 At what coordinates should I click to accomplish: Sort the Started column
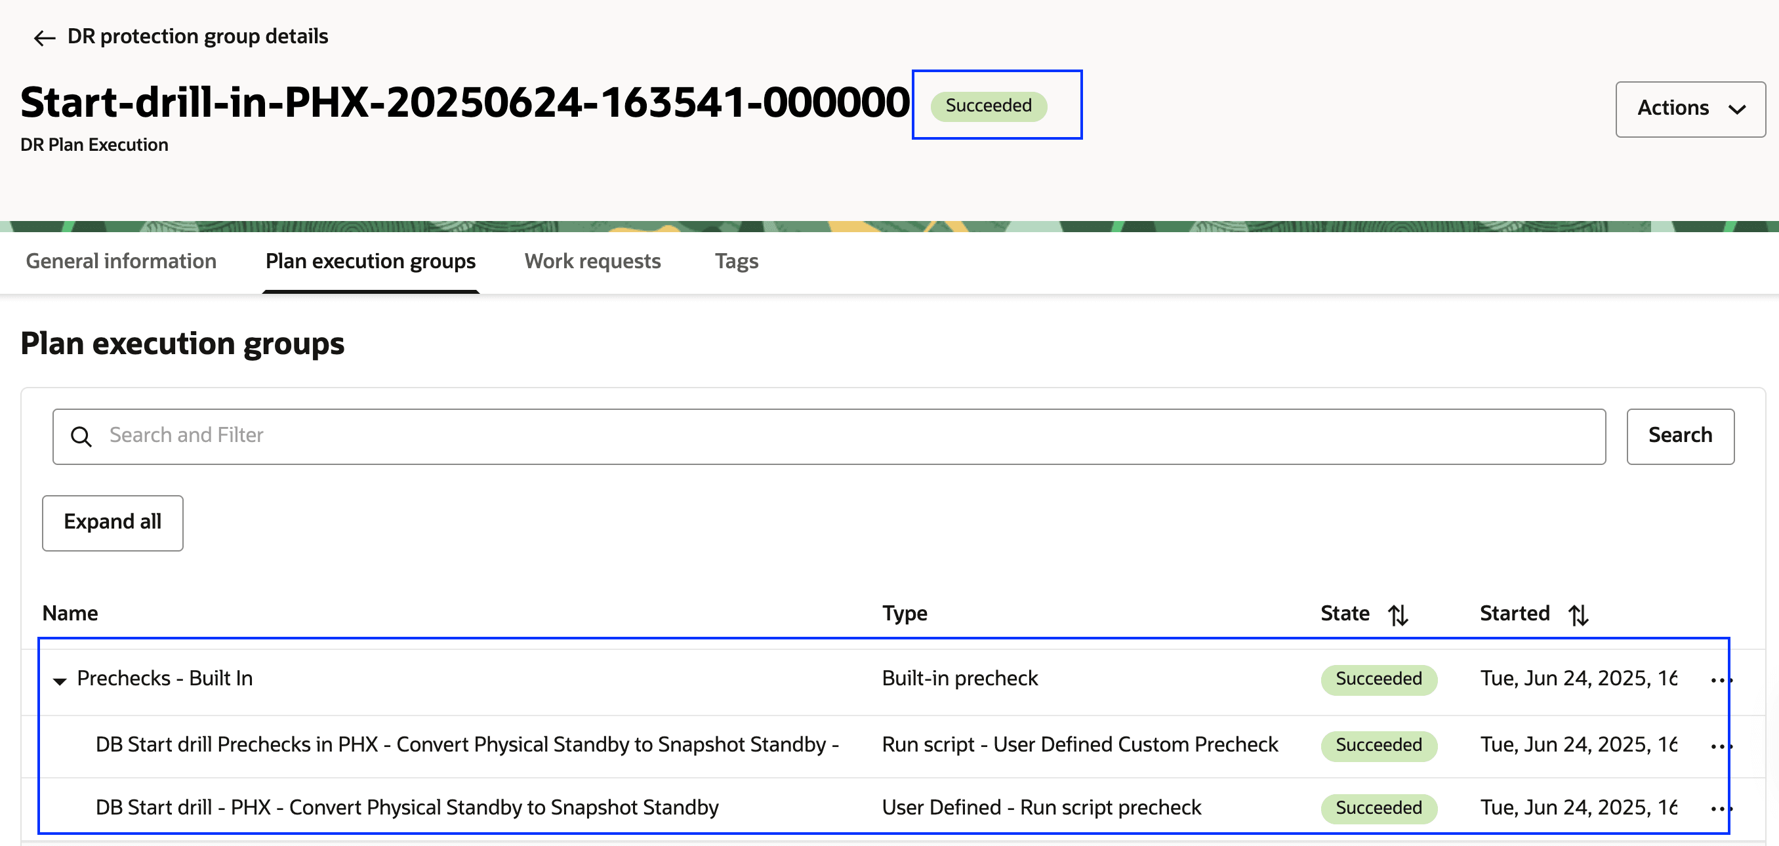click(x=1578, y=613)
